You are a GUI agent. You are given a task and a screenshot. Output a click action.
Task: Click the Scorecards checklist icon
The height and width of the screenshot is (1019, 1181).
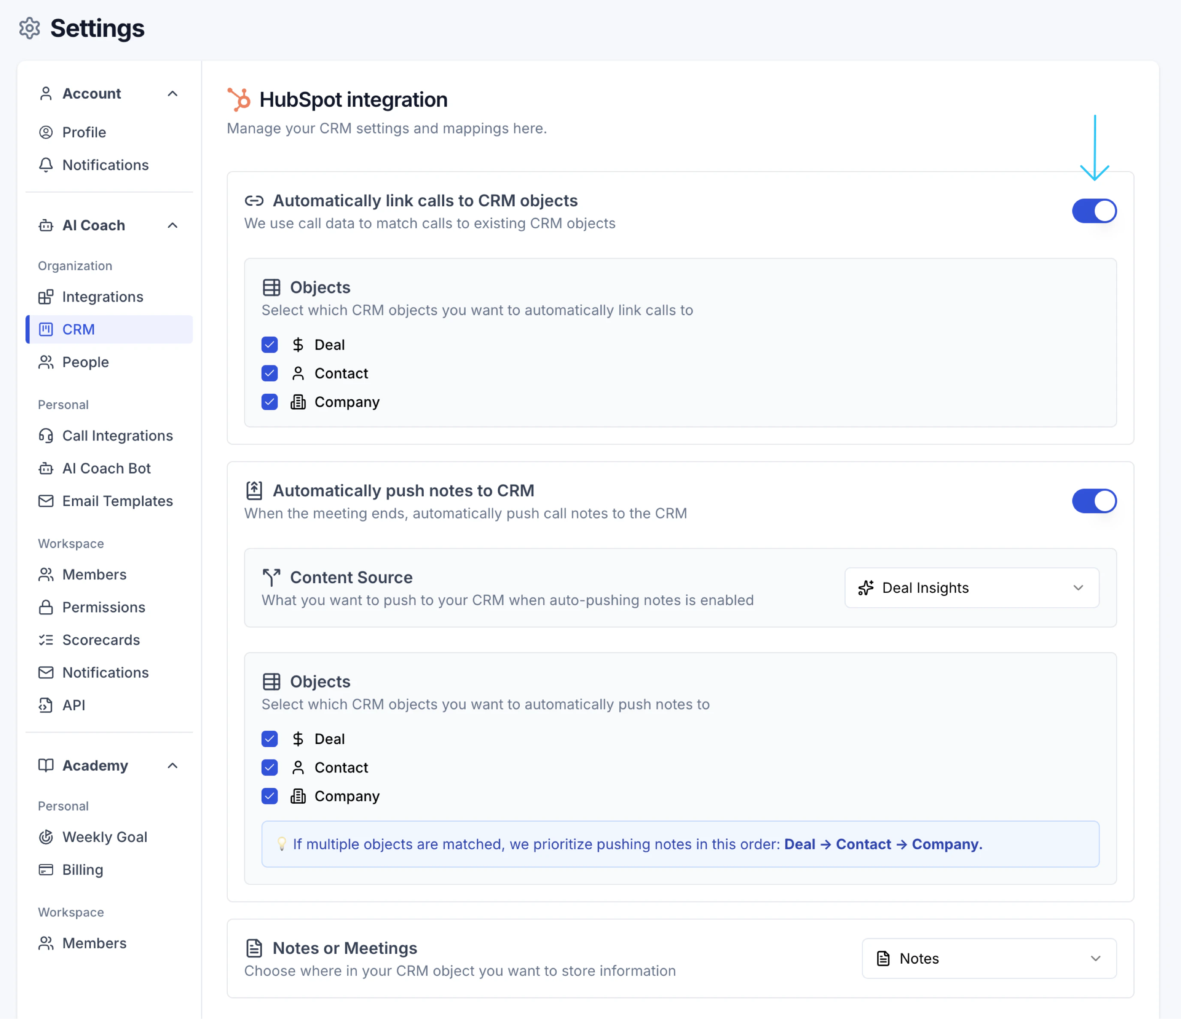[x=46, y=639]
